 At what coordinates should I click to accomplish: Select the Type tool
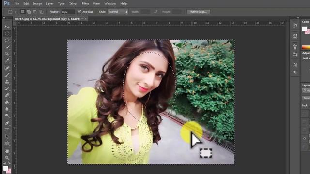click(x=7, y=130)
